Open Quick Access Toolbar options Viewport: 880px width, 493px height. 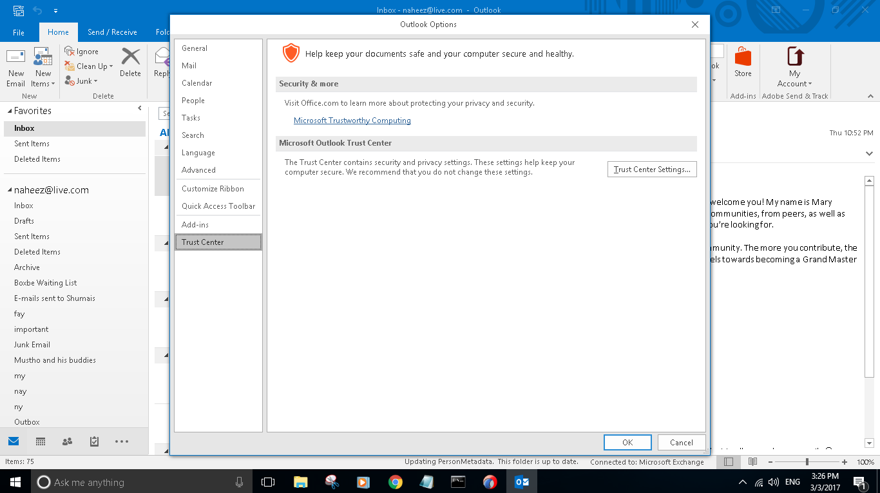click(x=218, y=206)
